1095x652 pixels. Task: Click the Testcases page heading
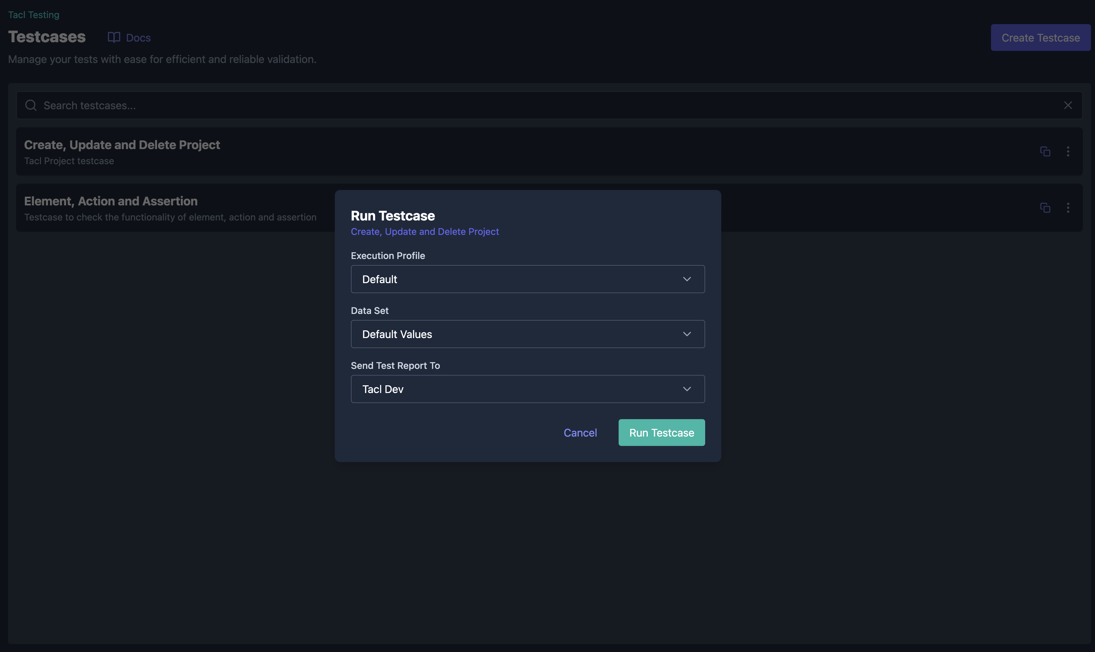[x=47, y=37]
